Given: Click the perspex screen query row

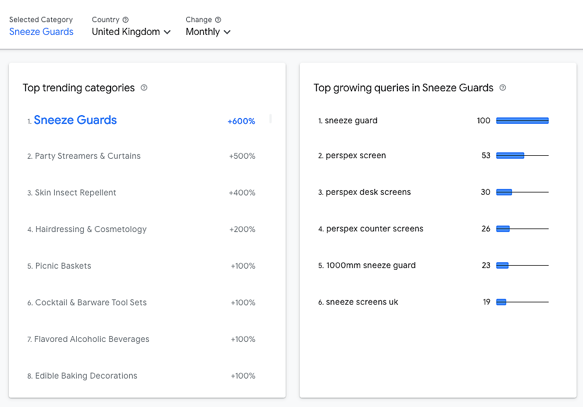Looking at the screenshot, I should click(356, 155).
